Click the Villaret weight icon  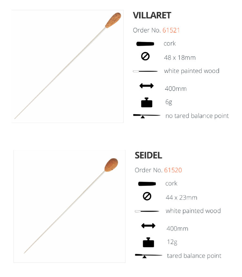(146, 102)
